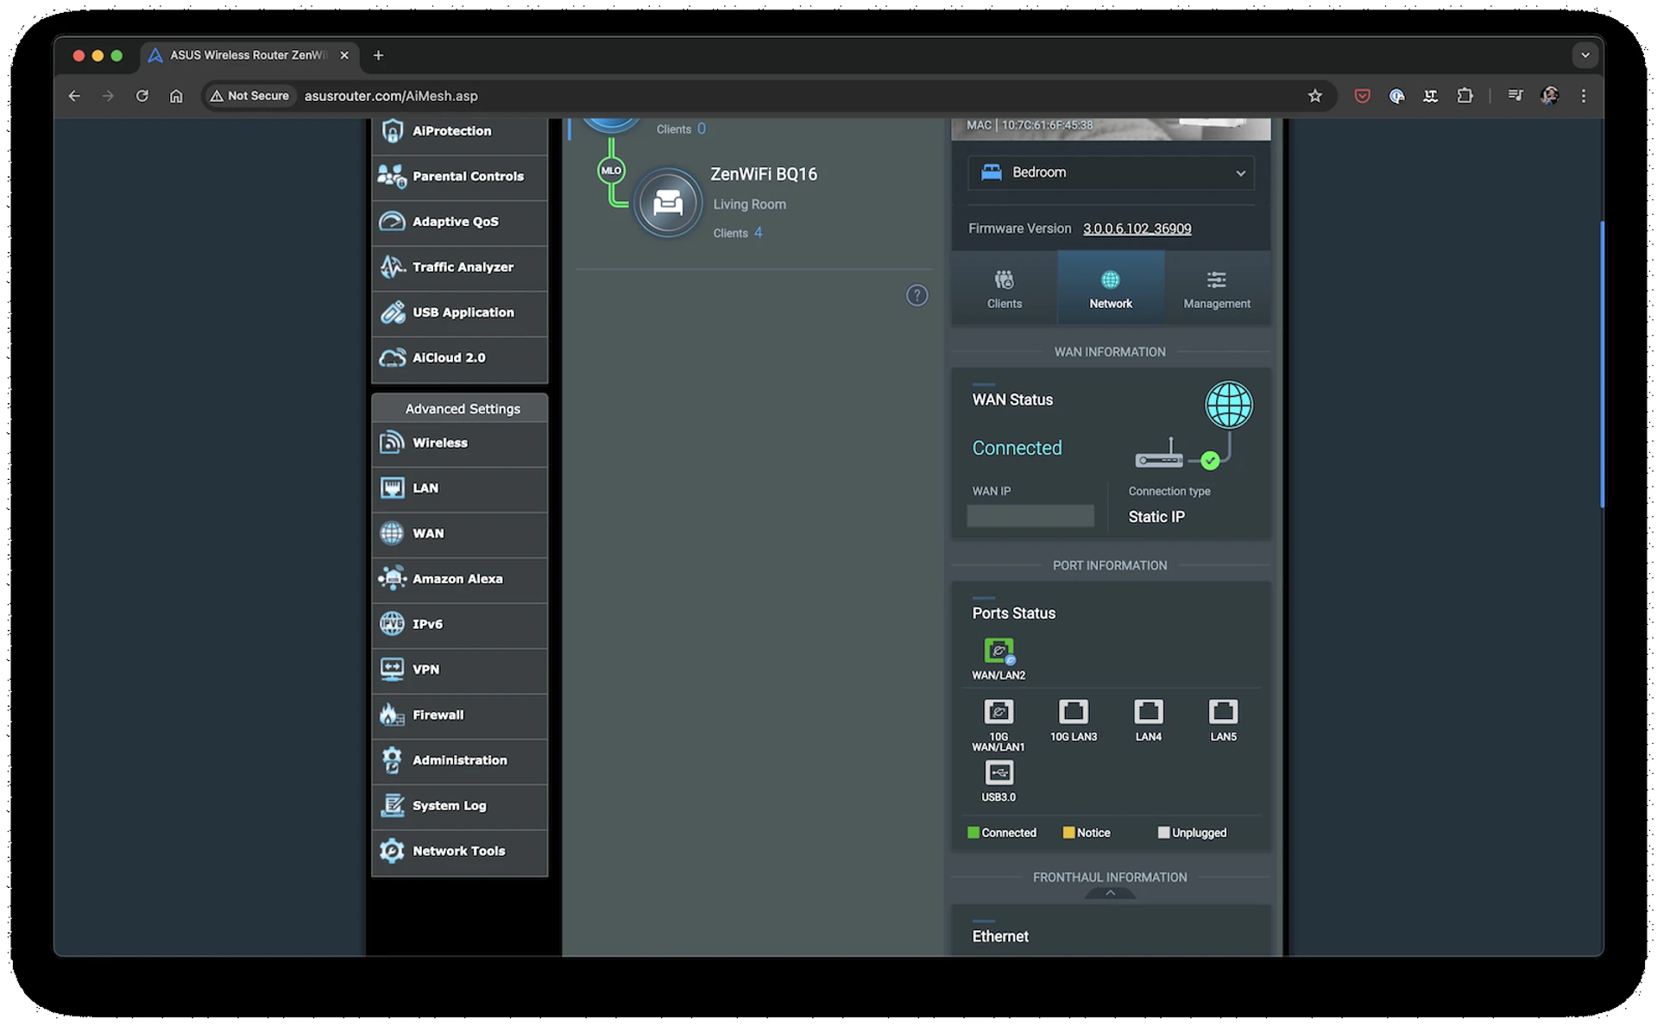Click the Clients 0 count link
Image resolution: width=1657 pixels, height=1026 pixels.
click(701, 129)
